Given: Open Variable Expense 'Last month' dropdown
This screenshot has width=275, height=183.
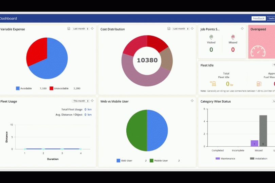Looking at the screenshot, I should [x=81, y=29].
